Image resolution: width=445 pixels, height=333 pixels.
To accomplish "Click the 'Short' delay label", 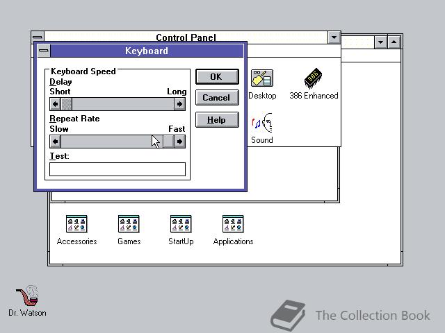I will pyautogui.click(x=60, y=92).
